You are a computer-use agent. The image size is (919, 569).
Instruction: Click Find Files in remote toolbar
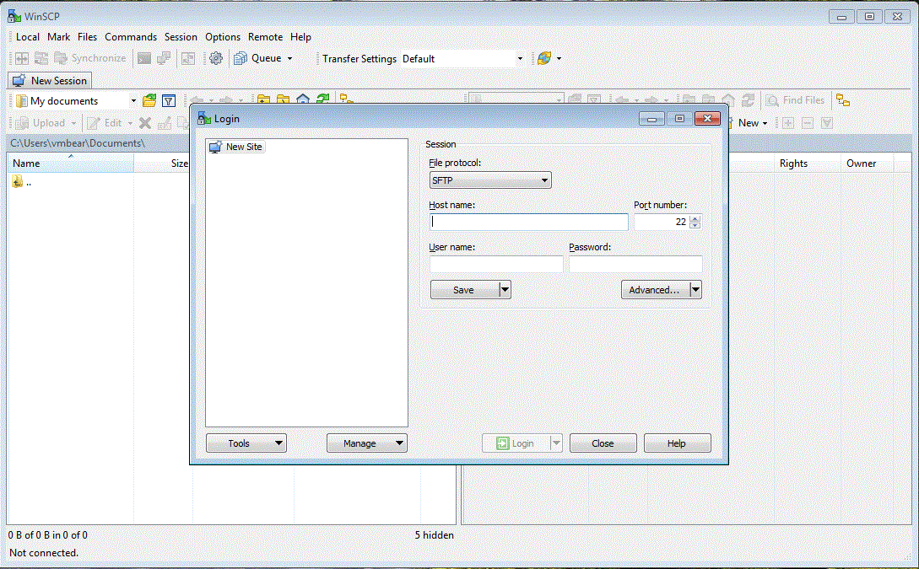tap(795, 100)
